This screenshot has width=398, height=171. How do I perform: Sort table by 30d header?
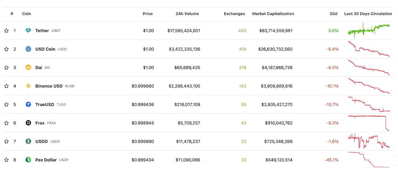[x=334, y=14]
